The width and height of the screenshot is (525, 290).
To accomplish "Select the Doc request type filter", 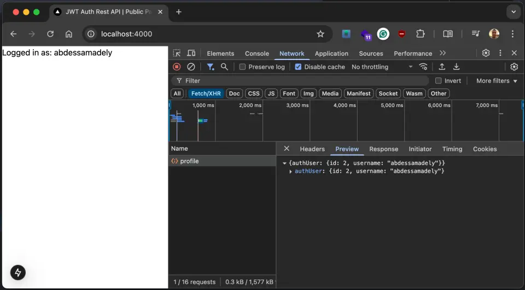I will tap(234, 93).
